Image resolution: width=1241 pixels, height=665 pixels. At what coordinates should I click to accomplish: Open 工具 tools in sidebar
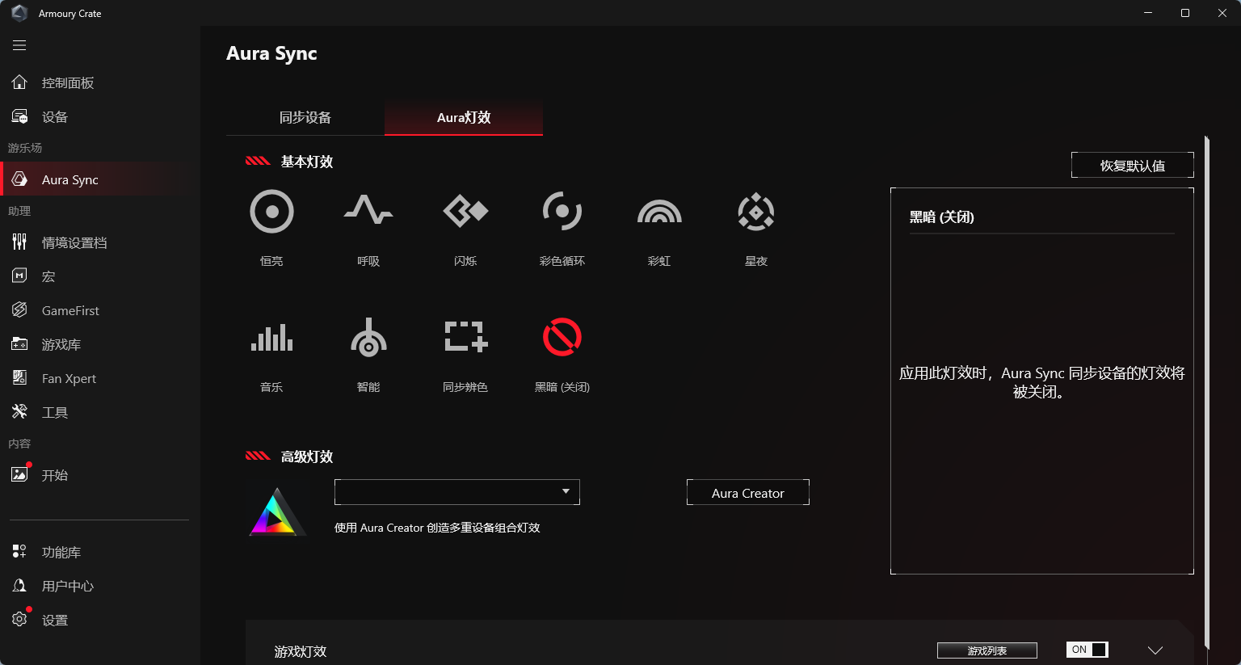(x=100, y=412)
